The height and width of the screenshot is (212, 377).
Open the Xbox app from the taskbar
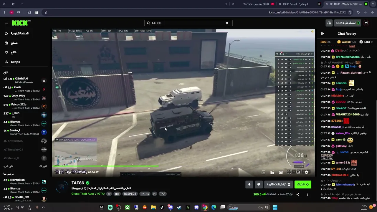(x=127, y=207)
